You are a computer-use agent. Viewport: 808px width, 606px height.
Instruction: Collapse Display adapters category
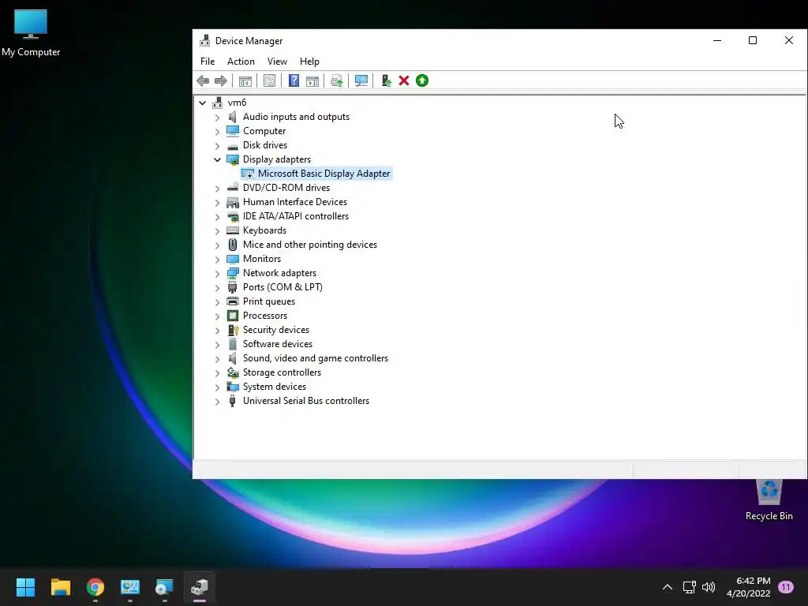218,159
